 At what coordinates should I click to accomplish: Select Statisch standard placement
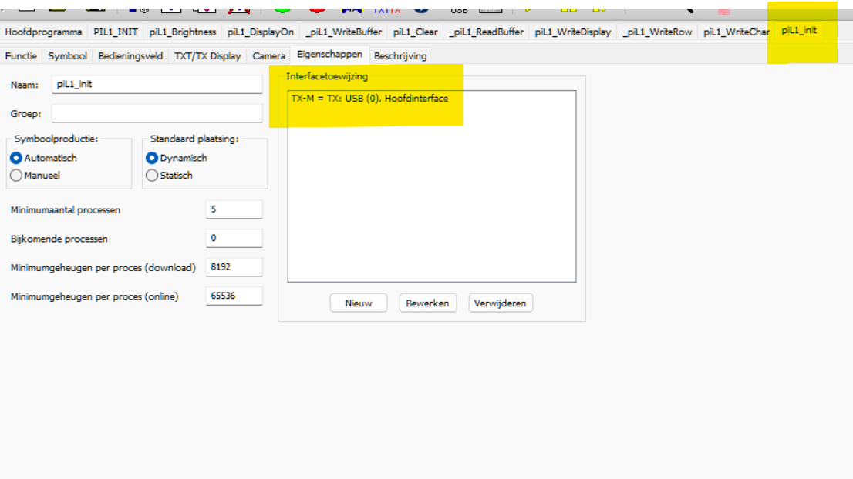152,176
